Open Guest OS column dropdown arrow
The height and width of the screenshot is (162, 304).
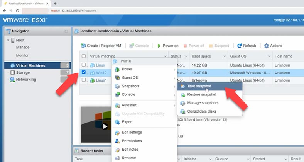tap(269, 56)
